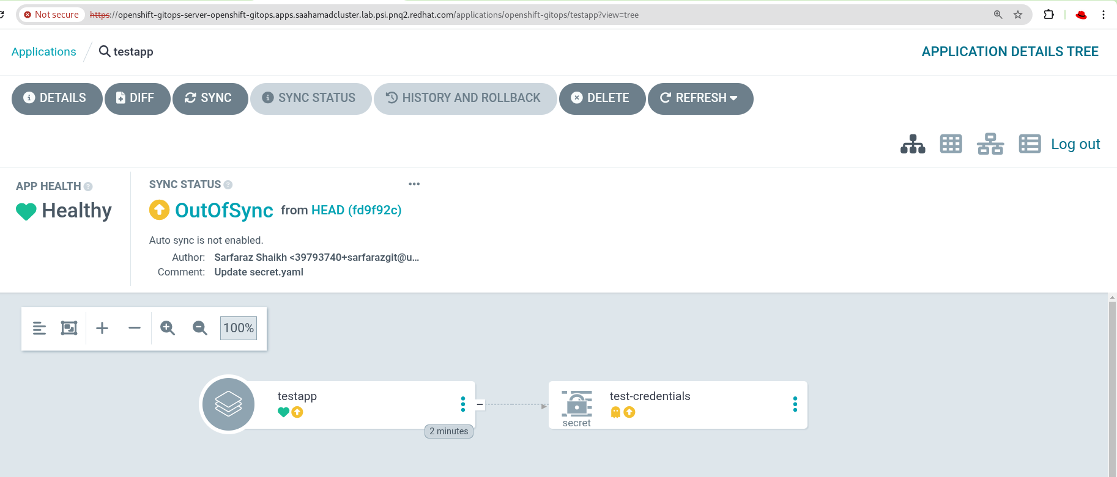Click the OutOfSync status text
1117x477 pixels.
224,210
